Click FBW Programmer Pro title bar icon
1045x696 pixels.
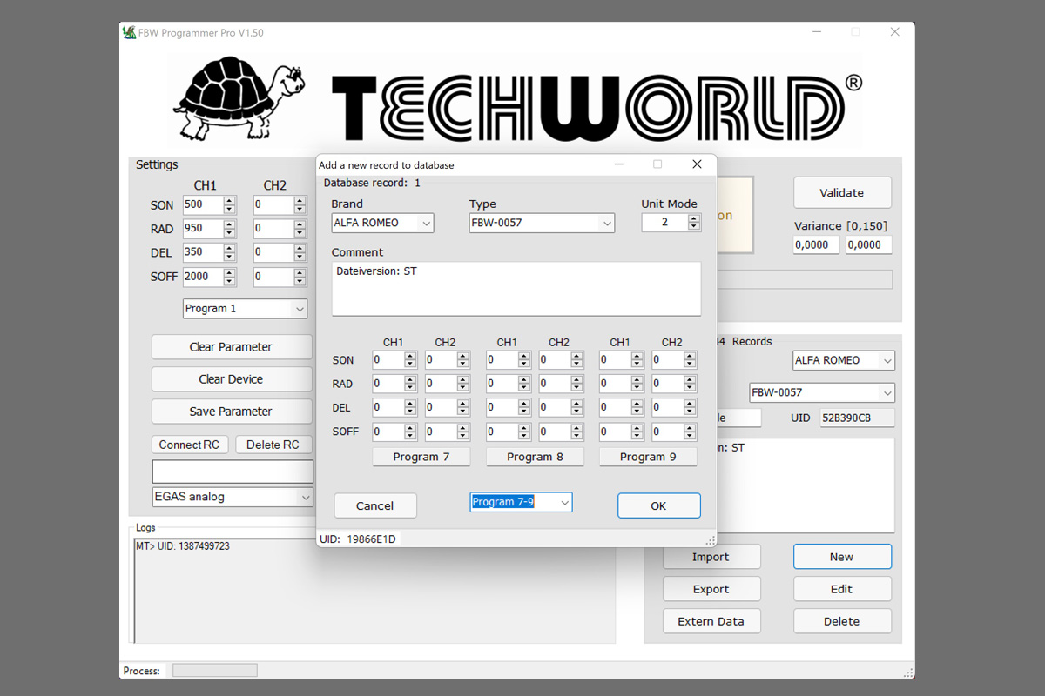[x=129, y=33]
